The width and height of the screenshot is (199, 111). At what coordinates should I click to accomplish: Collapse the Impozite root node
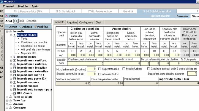click(x=7, y=32)
